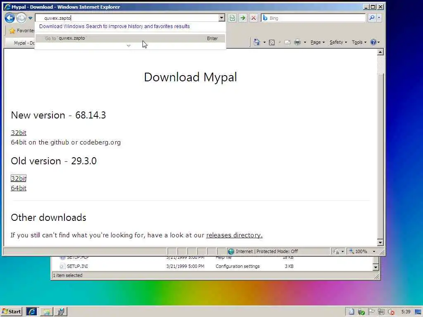This screenshot has height=317, width=423.
Task: Click the 32bit link under New version 68.14.3
Action: coord(19,132)
